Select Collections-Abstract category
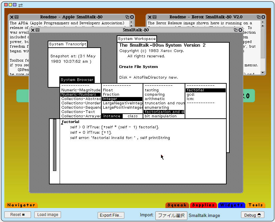This screenshot has height=222, width=275. coord(81,99)
